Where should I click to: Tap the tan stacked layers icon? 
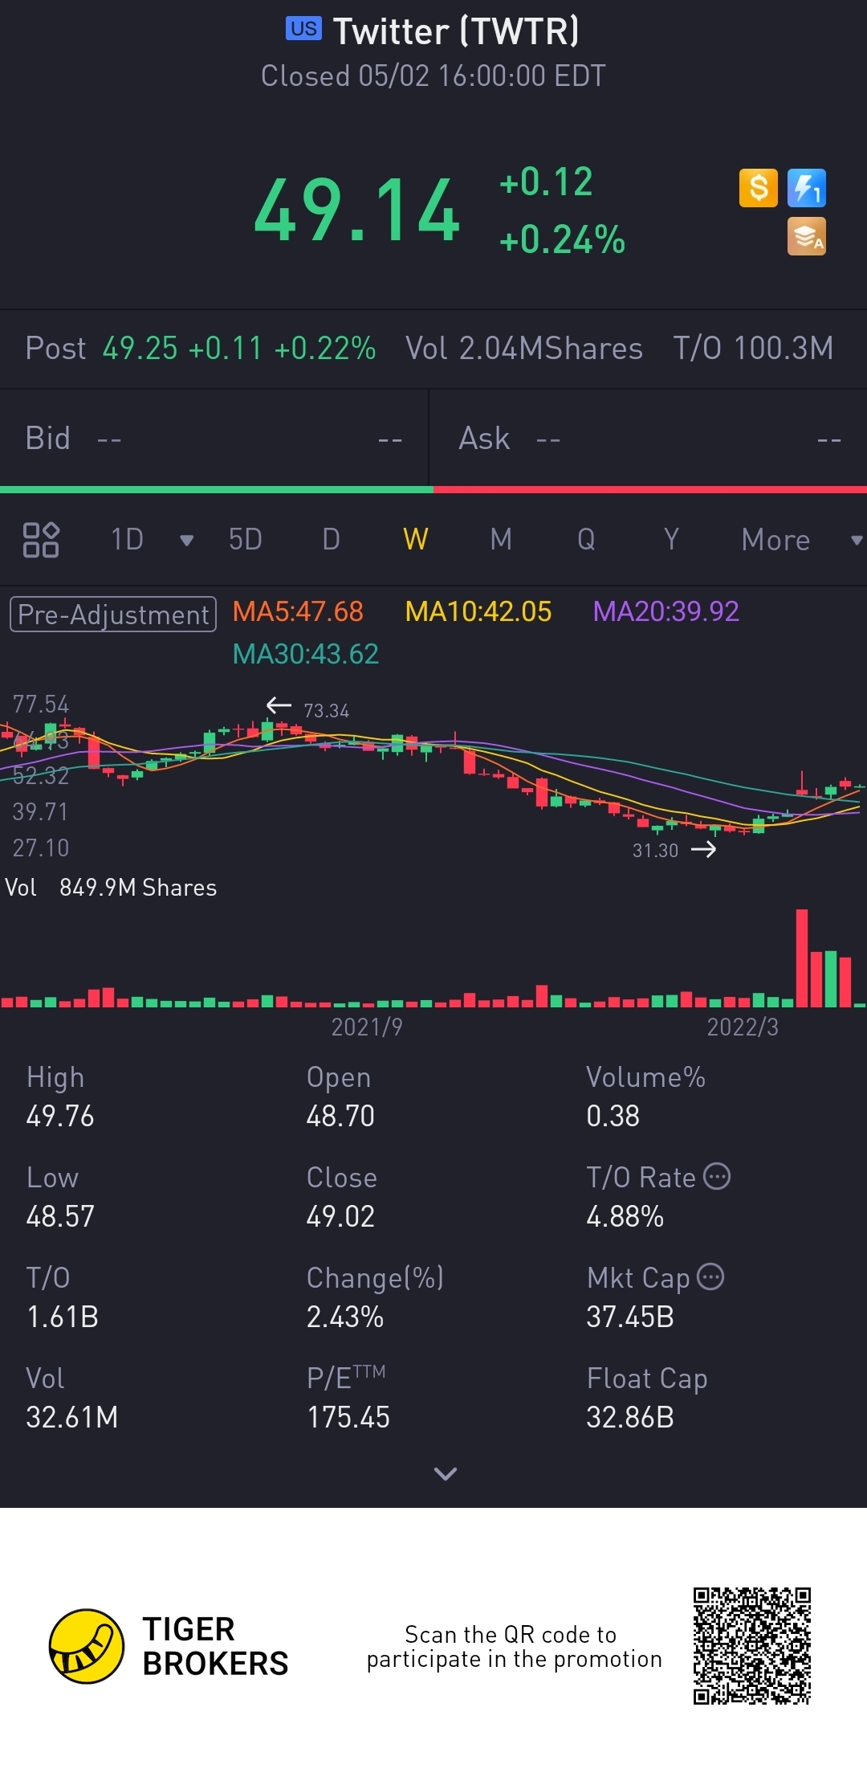[x=807, y=237]
